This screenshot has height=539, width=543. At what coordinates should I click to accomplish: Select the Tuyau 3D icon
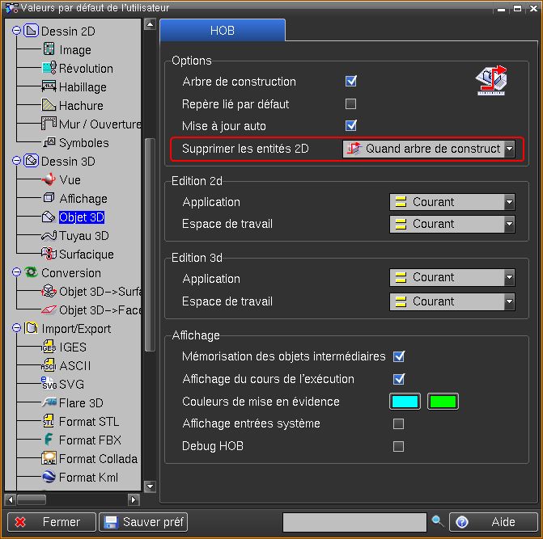pos(48,236)
